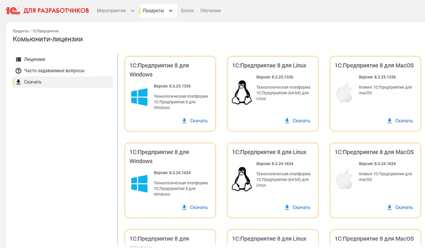Image resolution: width=425 pixels, height=248 pixels.
Task: Expand the Продукты dropdown menu
Action: click(x=158, y=10)
